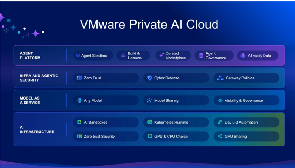Click the Gateway Policies hierarchy icon
295x168 pixels.
point(220,78)
